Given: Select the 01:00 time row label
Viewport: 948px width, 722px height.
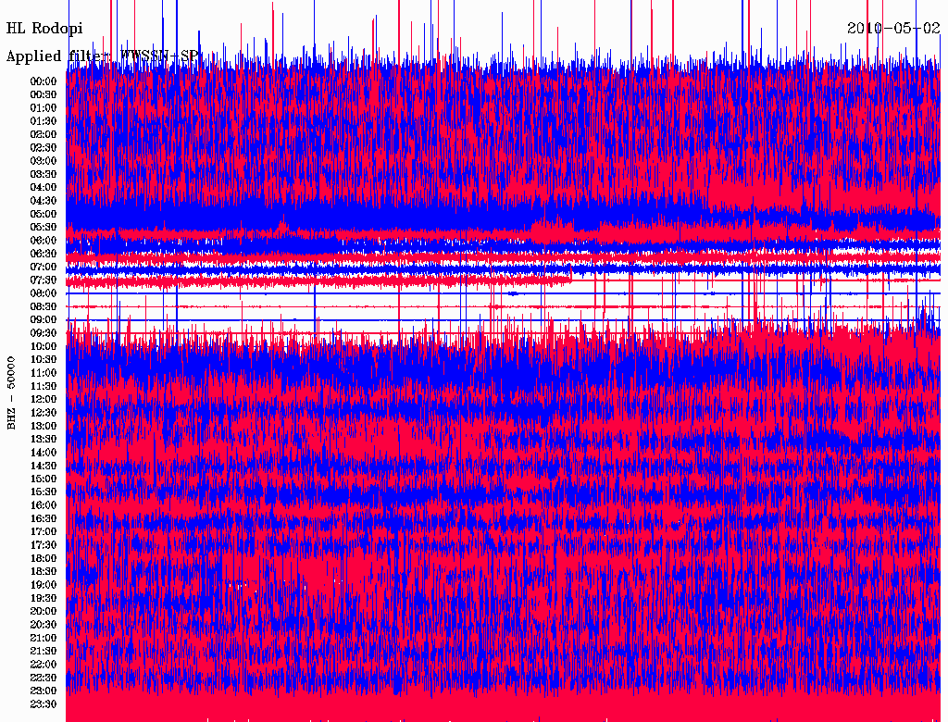Looking at the screenshot, I should 44,107.
